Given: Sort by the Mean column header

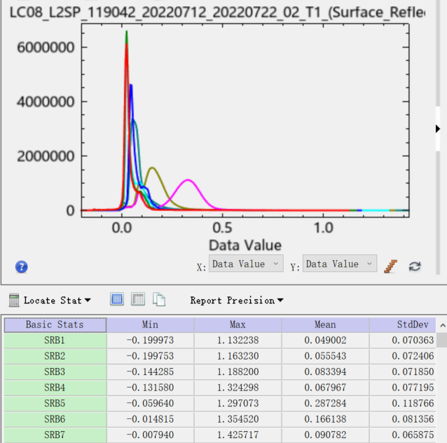Looking at the screenshot, I should pyautogui.click(x=325, y=325).
